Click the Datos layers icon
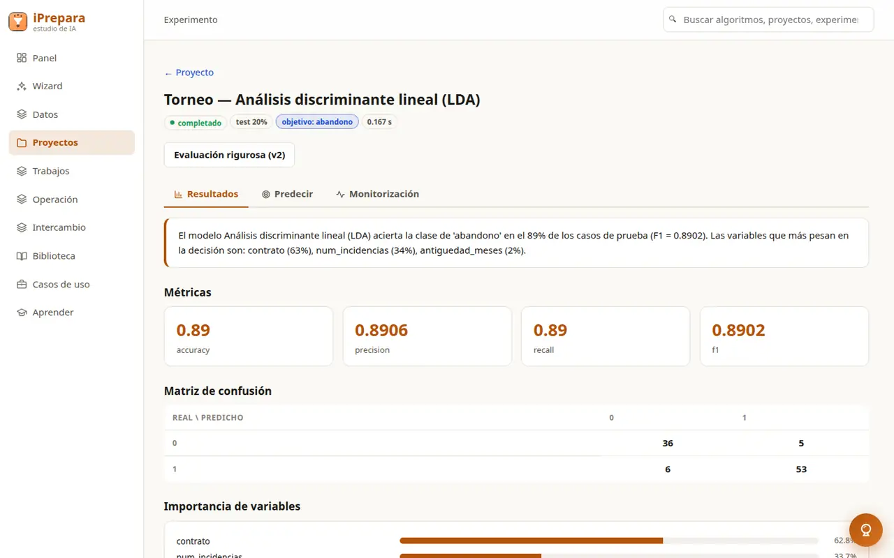The image size is (894, 558). click(22, 114)
